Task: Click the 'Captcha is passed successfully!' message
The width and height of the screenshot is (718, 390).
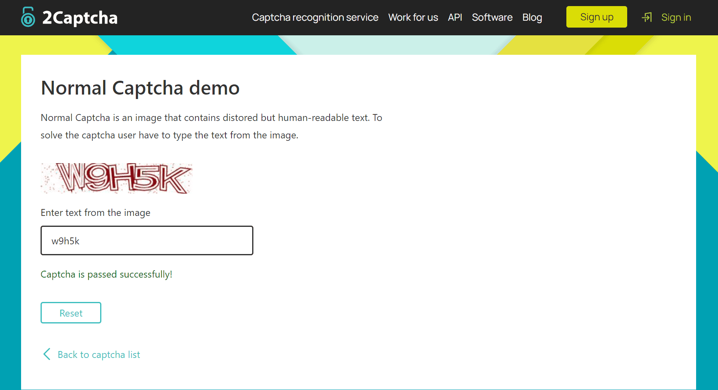Action: (x=107, y=274)
